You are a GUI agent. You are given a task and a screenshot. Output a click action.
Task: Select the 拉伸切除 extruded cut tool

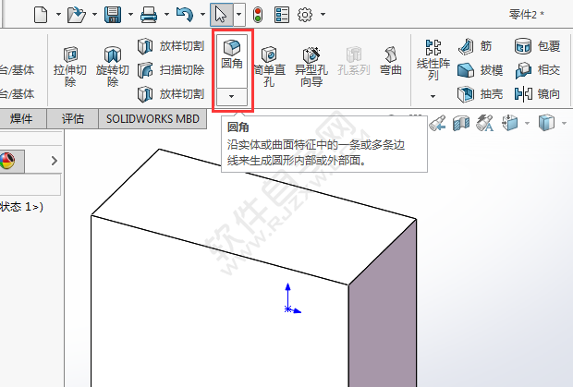click(70, 67)
